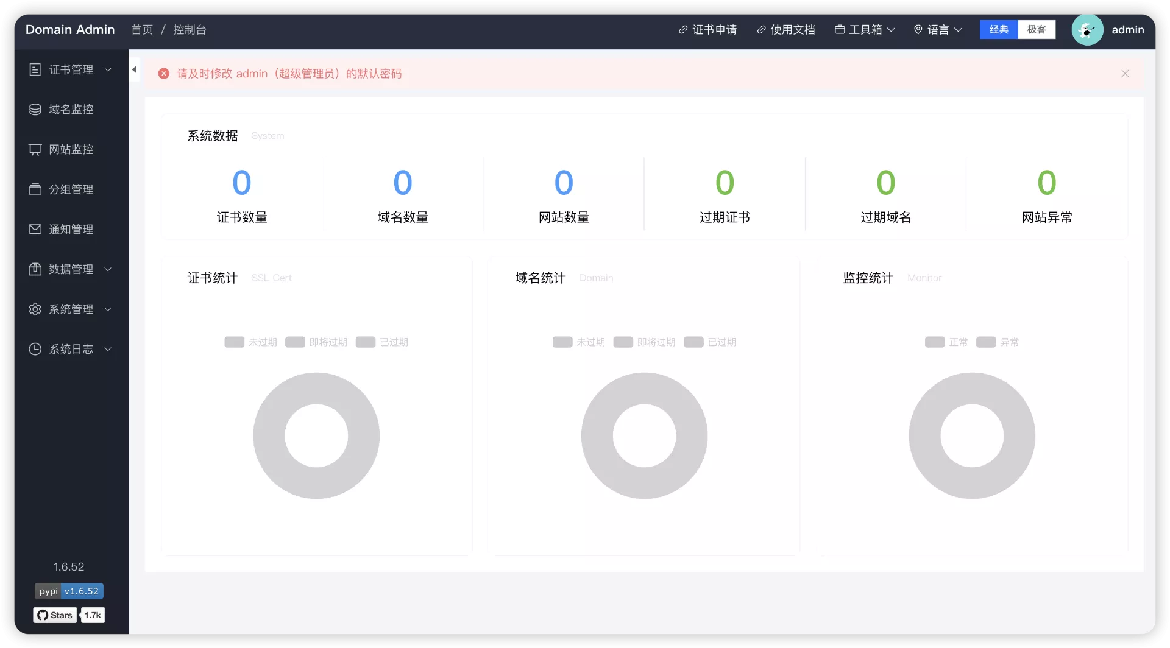Click the location icon beside 语言

pos(918,30)
